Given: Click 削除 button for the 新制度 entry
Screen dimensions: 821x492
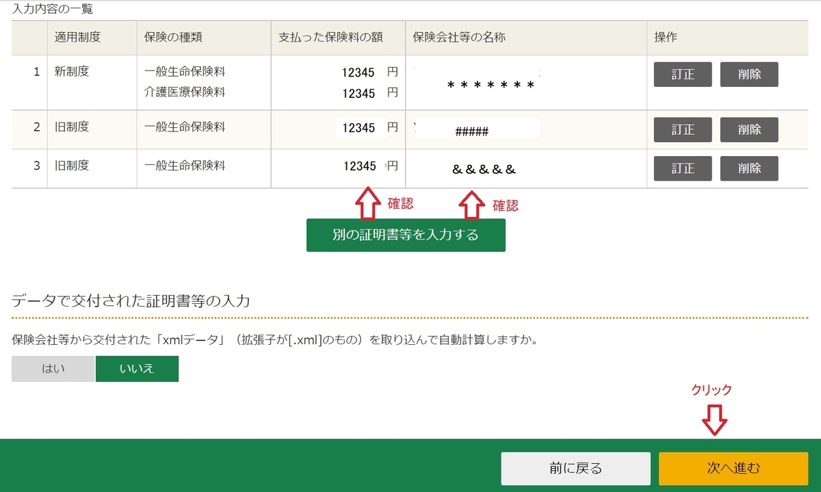Looking at the screenshot, I should 749,75.
